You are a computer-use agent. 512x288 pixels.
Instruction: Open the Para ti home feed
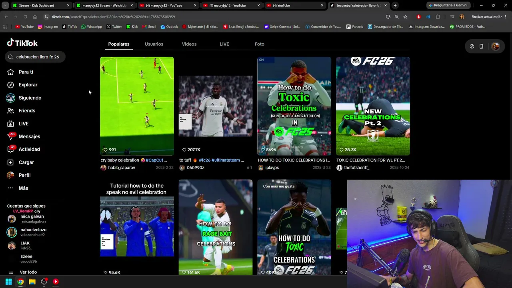tap(20, 72)
